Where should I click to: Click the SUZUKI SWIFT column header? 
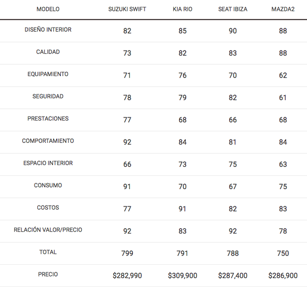tap(127, 9)
